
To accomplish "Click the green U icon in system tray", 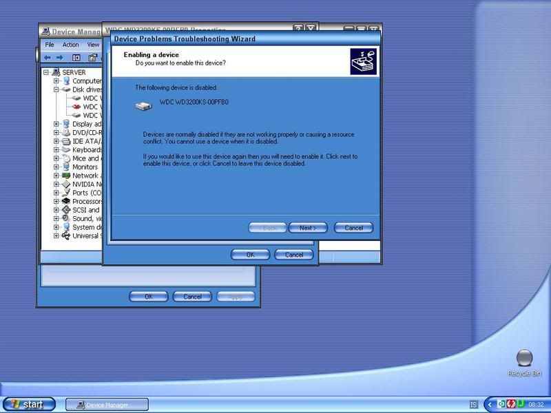I will point(521,404).
